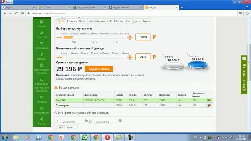Open the Заявки sidebar icon
Image resolution: width=251 pixels, height=141 pixels.
tap(42, 22)
